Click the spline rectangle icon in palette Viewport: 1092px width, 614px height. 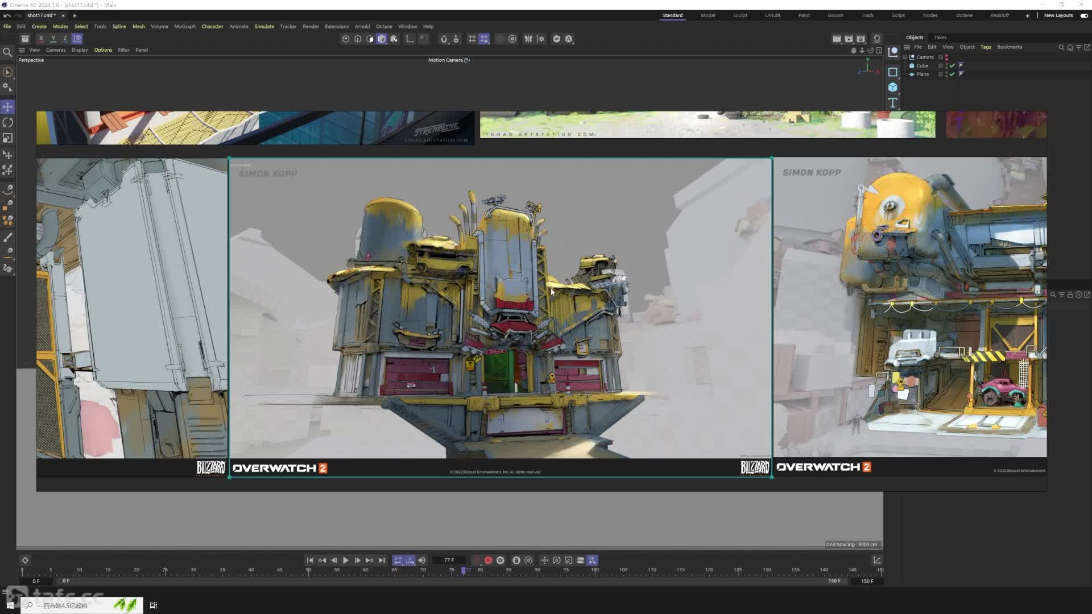893,72
